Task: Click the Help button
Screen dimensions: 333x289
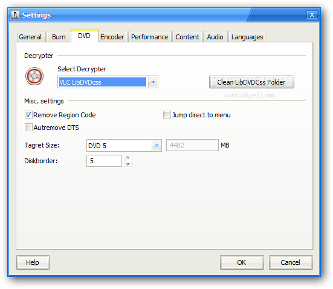Action: click(x=33, y=262)
